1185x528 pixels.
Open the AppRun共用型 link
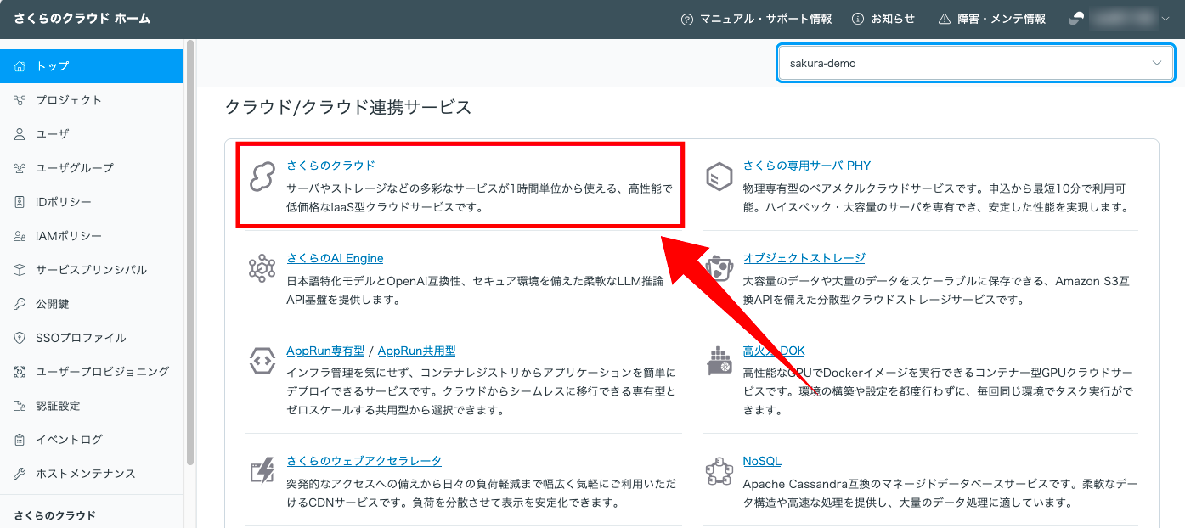416,351
